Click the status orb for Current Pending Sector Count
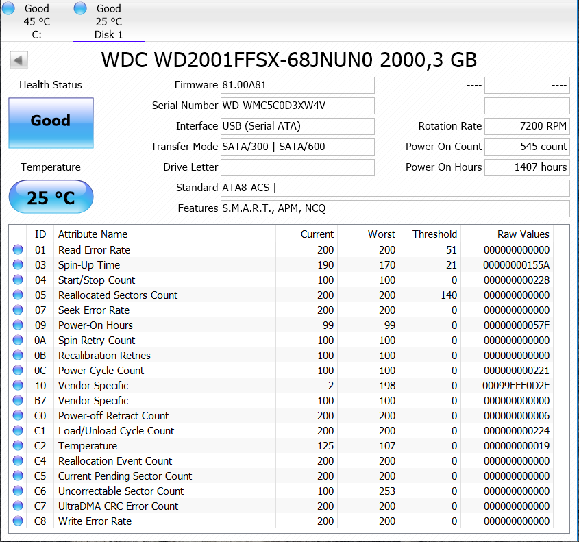The height and width of the screenshot is (542, 579). (18, 476)
